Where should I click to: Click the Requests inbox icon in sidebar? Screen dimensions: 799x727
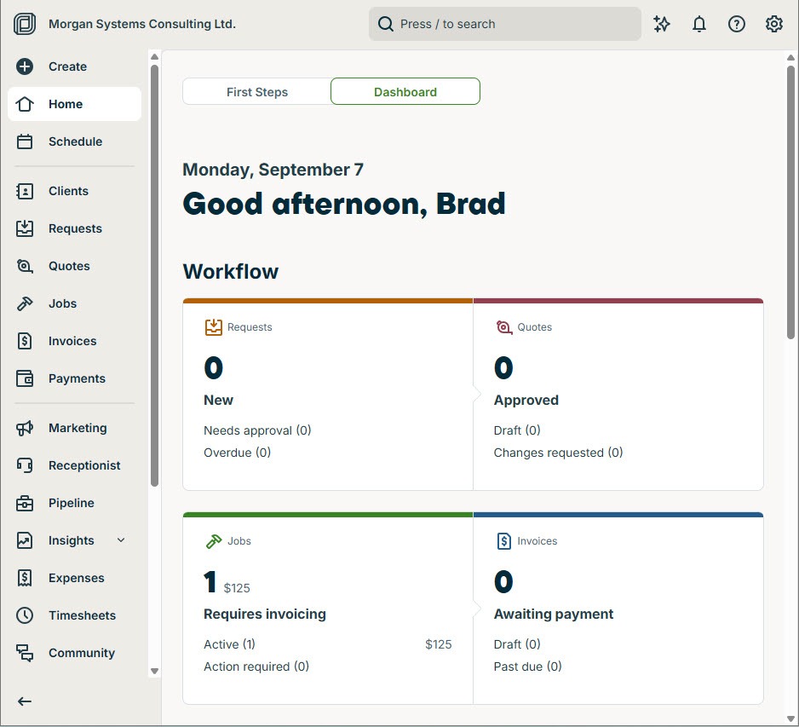click(25, 228)
